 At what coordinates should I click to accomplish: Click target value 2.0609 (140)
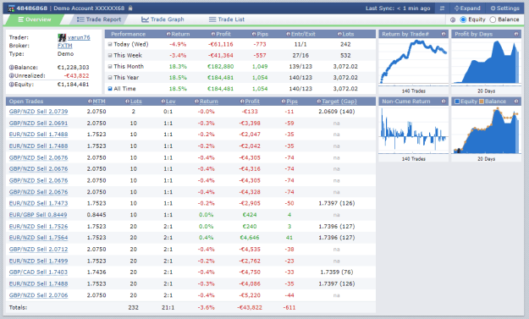[x=337, y=112]
